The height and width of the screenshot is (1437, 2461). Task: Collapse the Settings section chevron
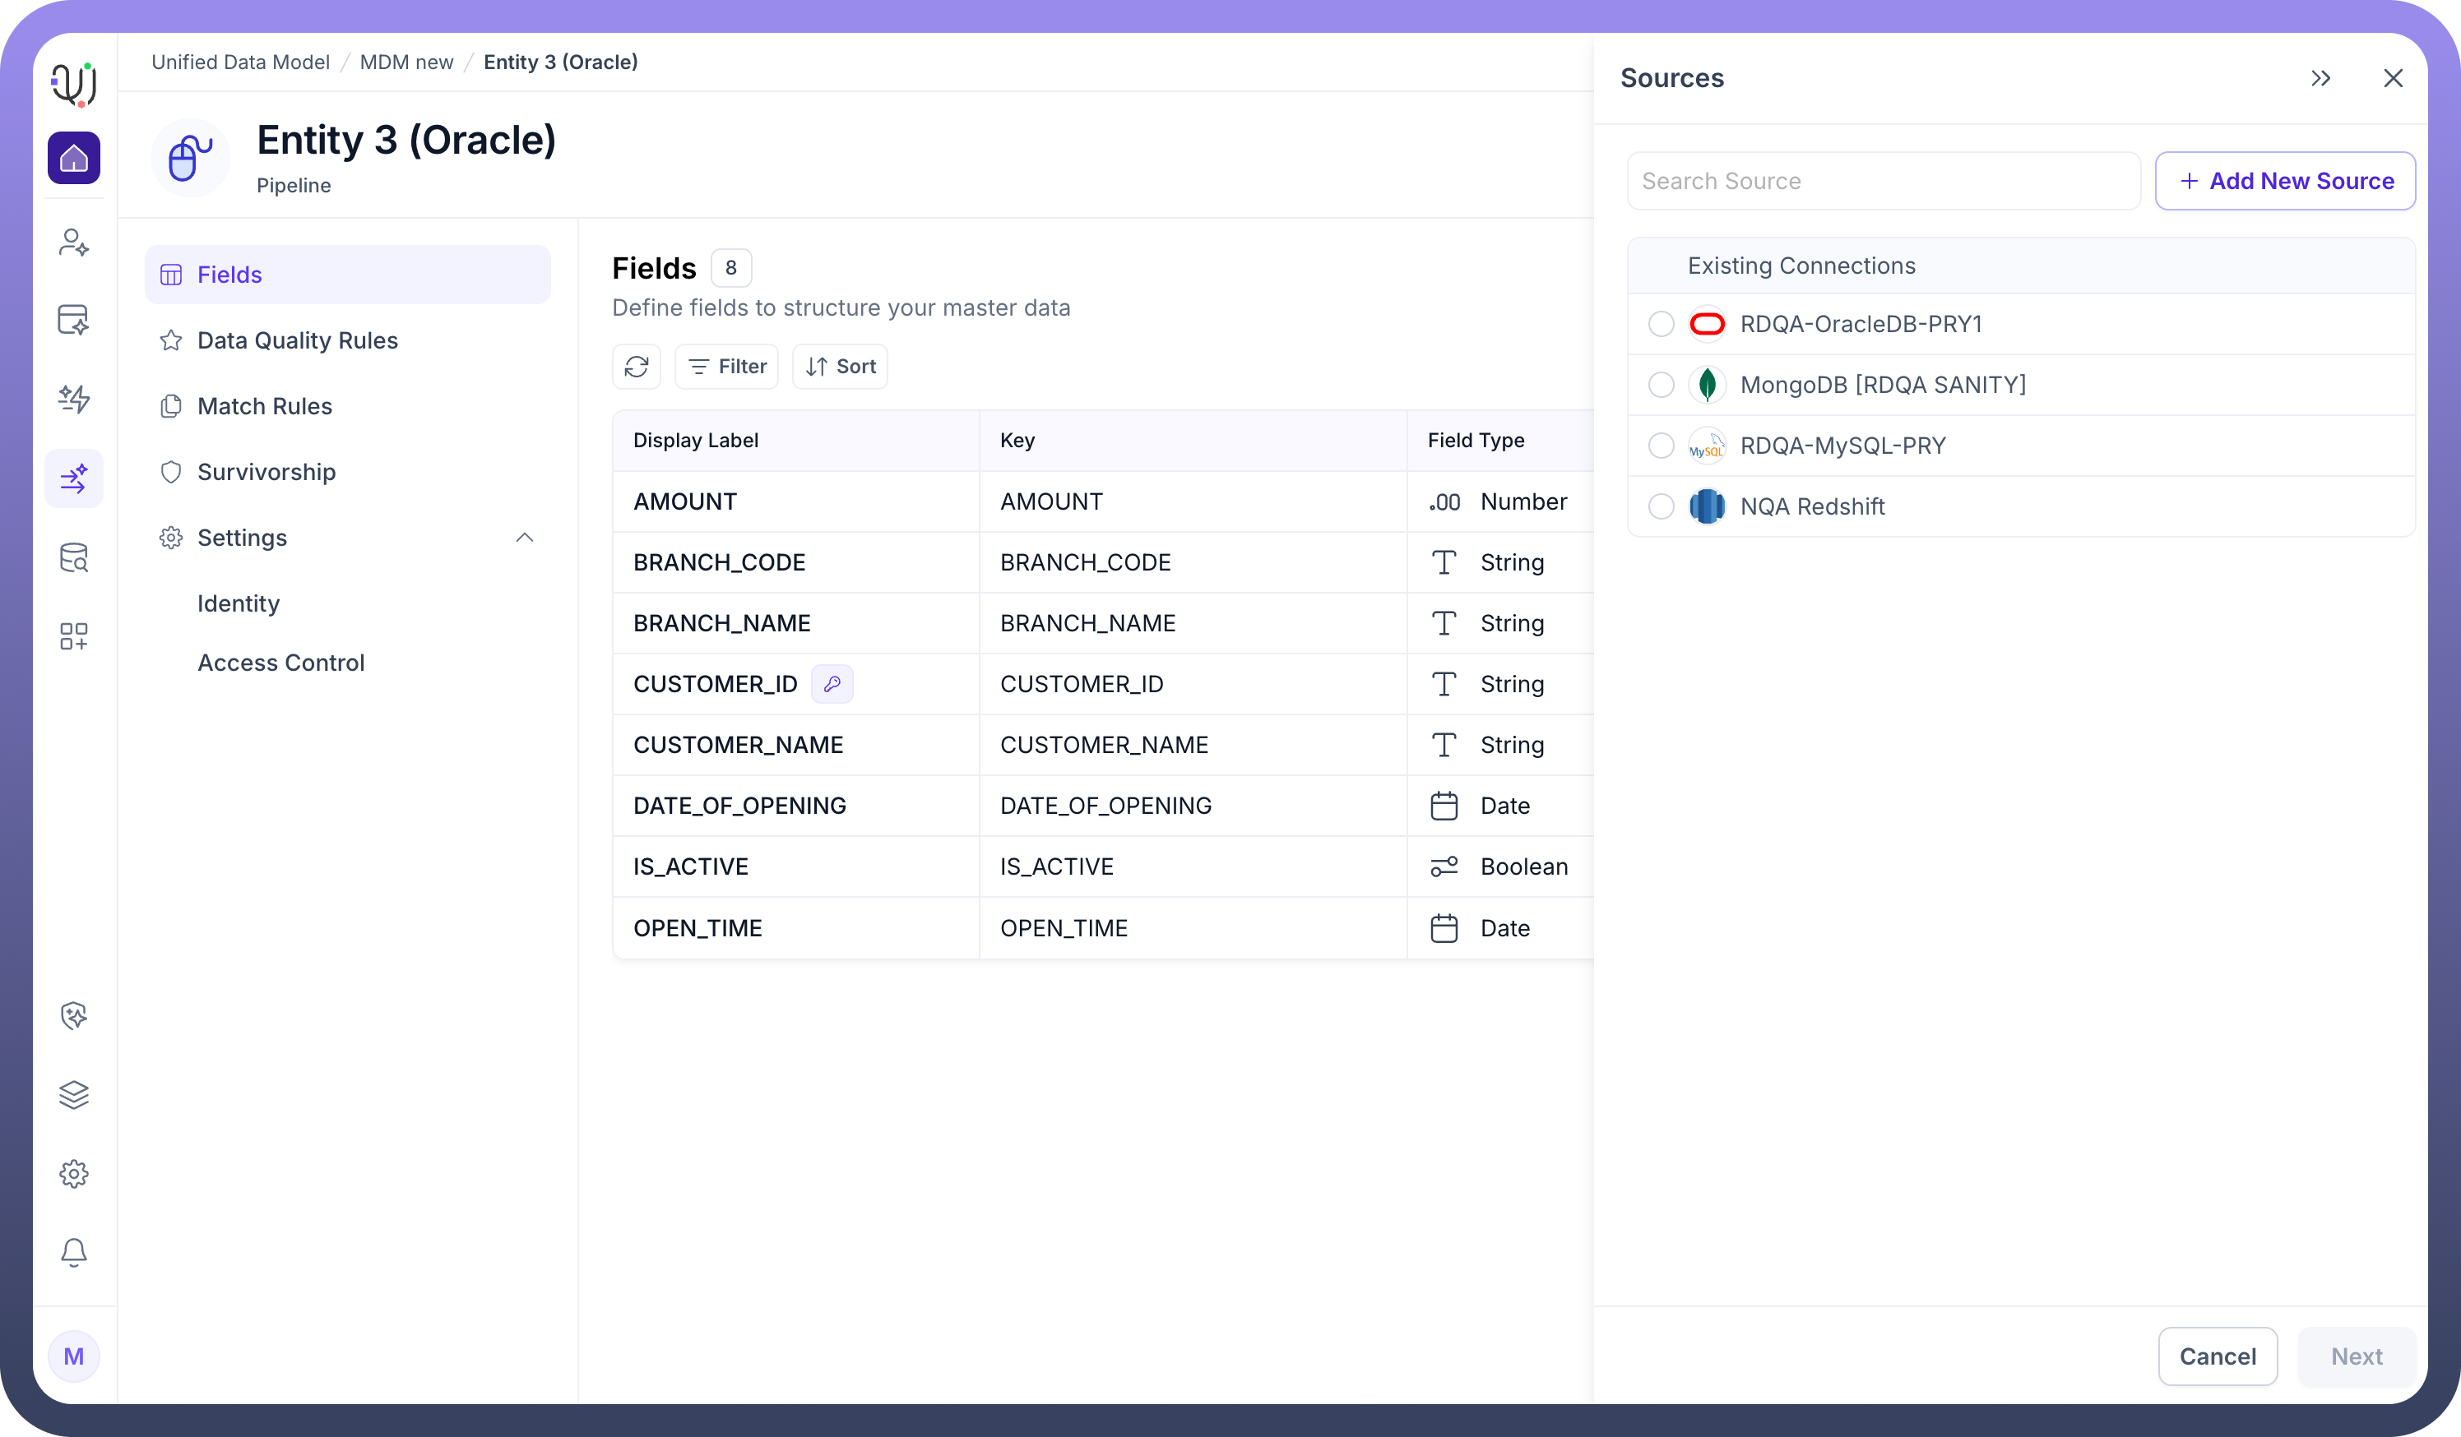click(x=525, y=538)
